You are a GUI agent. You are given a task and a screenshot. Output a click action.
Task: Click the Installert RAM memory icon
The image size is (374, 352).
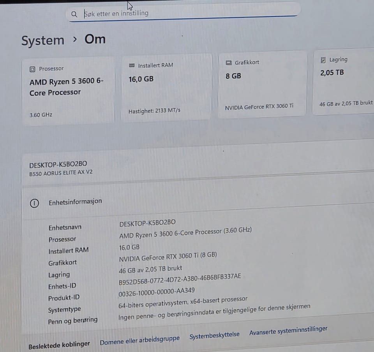point(132,65)
